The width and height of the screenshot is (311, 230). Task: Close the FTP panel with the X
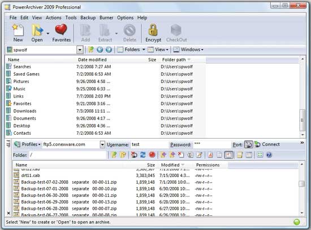tap(8, 213)
